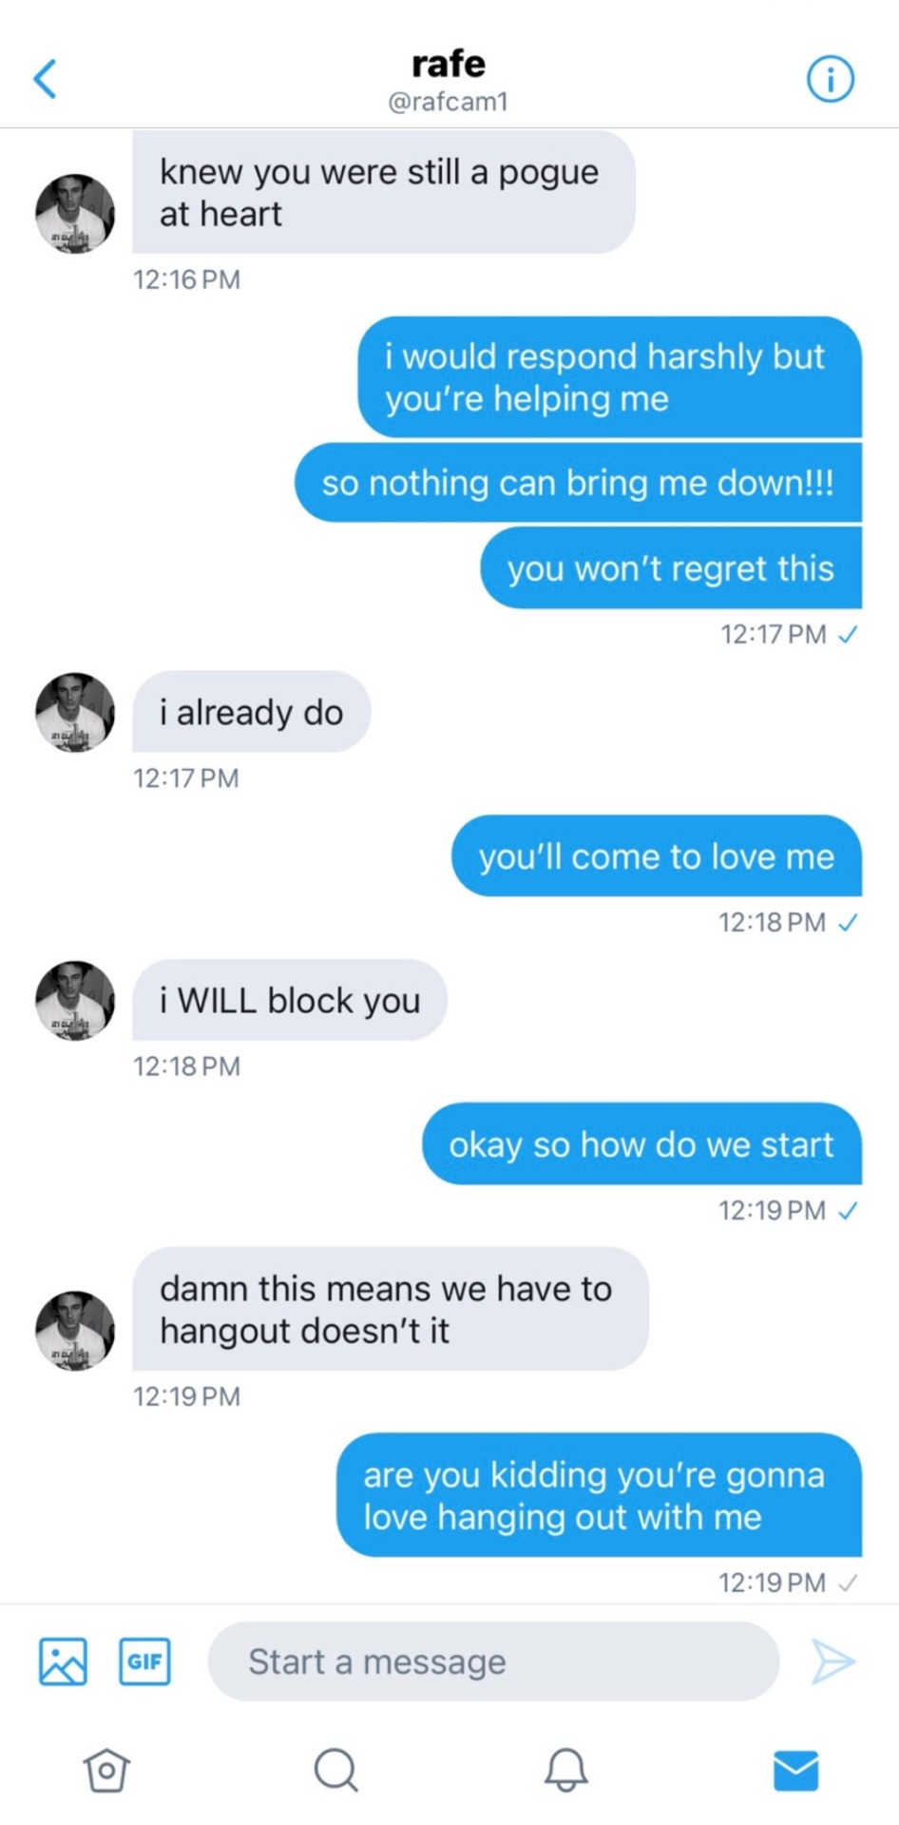The image size is (899, 1825).
Task: Go to the Home tab
Action: 106,1770
